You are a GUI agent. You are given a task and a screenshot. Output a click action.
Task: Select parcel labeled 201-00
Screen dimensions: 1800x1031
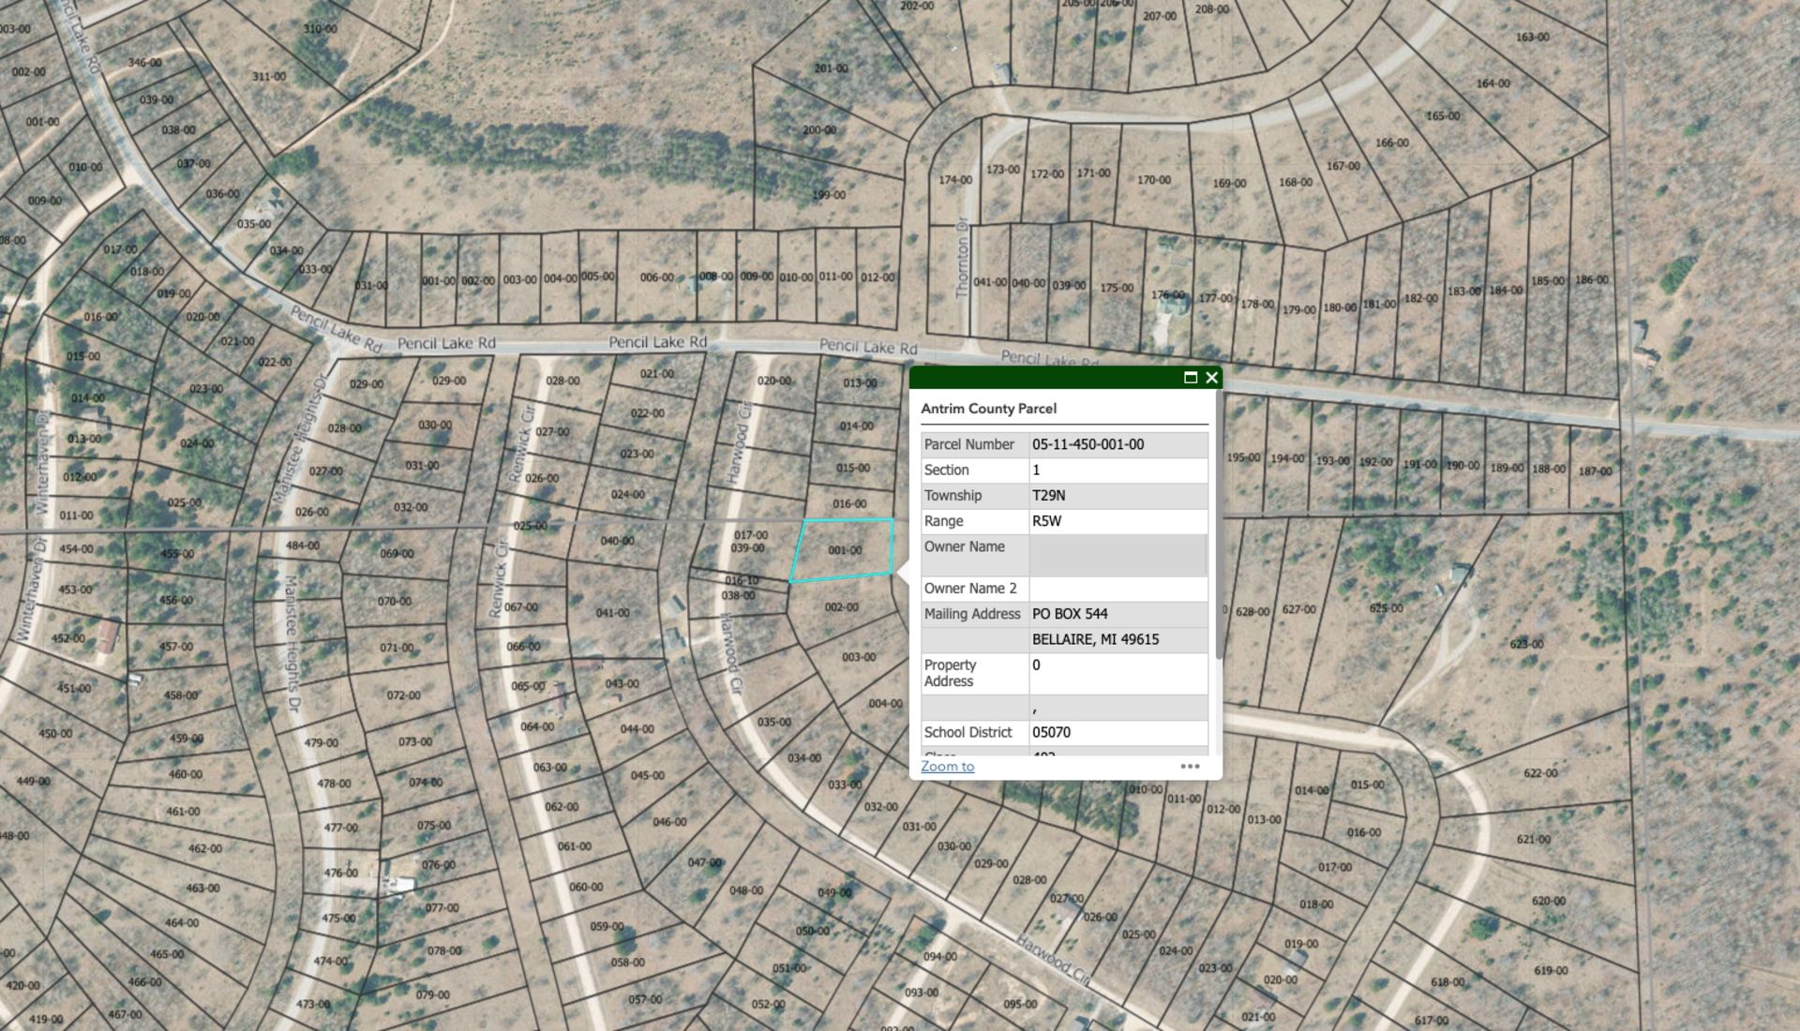(x=831, y=68)
